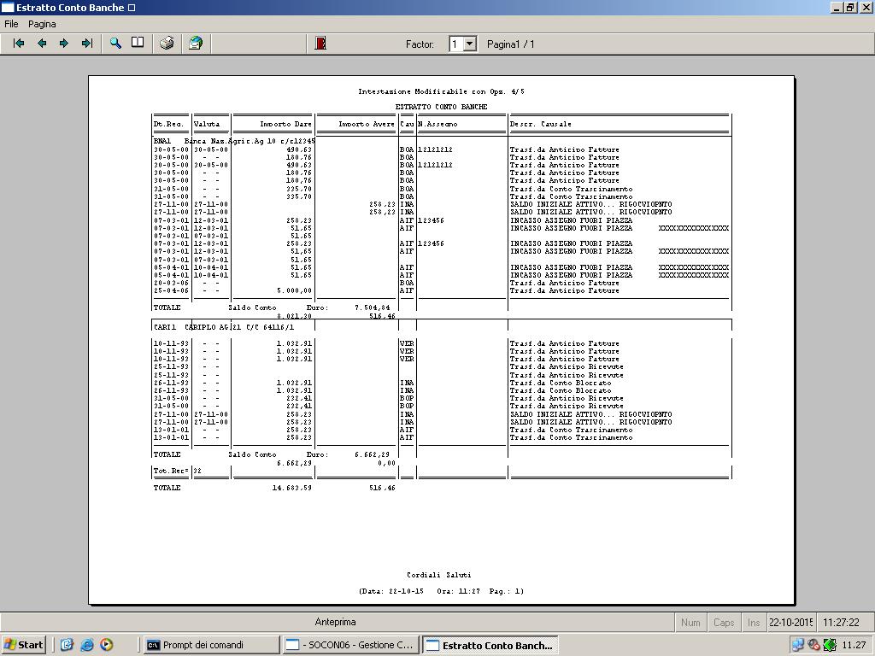This screenshot has height=656, width=875.
Task: Click the Start button
Action: (24, 645)
